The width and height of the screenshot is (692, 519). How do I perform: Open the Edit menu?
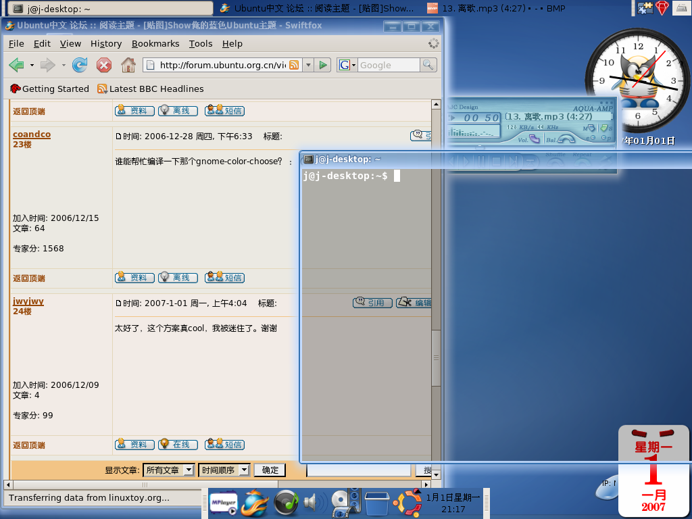(x=42, y=44)
